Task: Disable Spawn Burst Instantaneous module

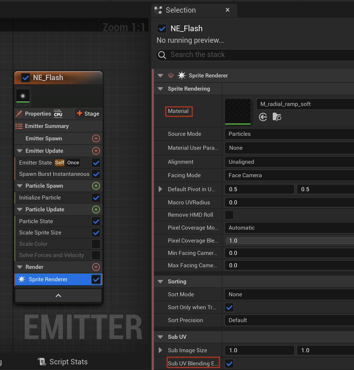Action: pyautogui.click(x=96, y=174)
